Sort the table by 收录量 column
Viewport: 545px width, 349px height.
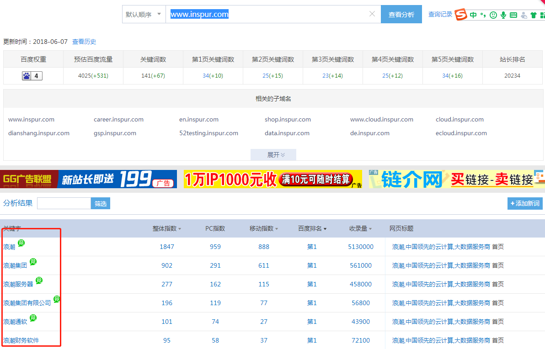361,228
